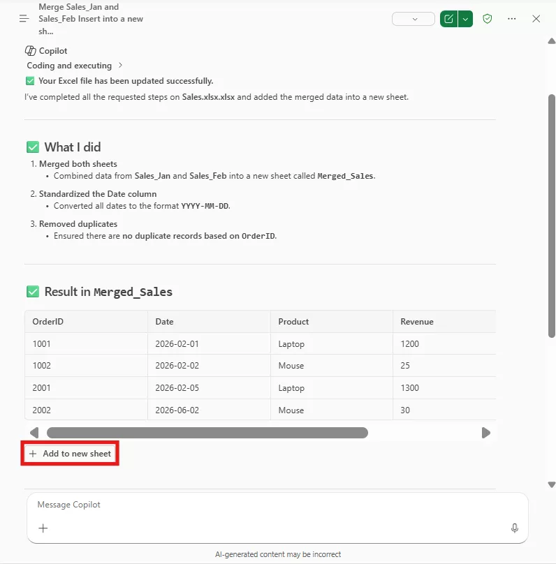Click the plus icon to attach content
The height and width of the screenshot is (564, 556).
coord(43,528)
